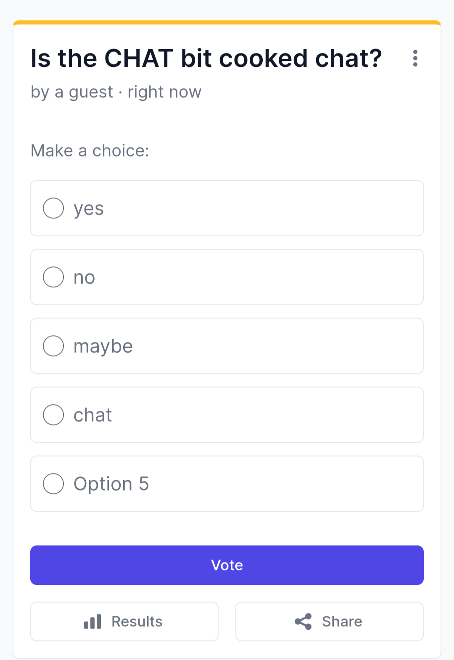Click the share nodes icon

click(303, 621)
